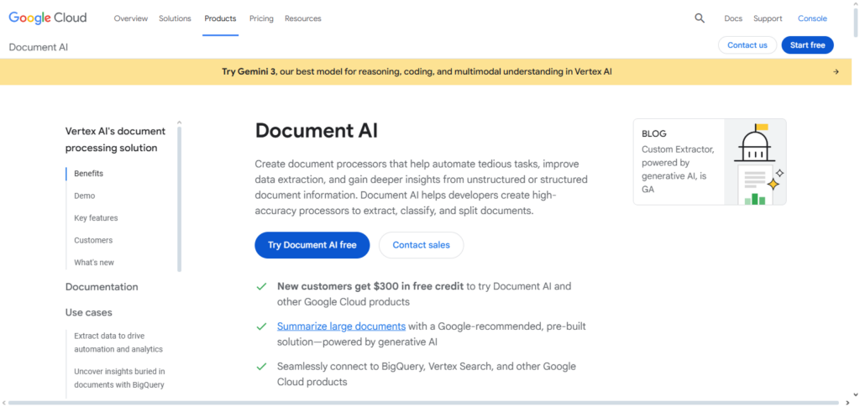Click the Contact sales button

[422, 245]
